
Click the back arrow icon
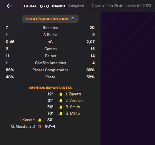click(9, 6)
